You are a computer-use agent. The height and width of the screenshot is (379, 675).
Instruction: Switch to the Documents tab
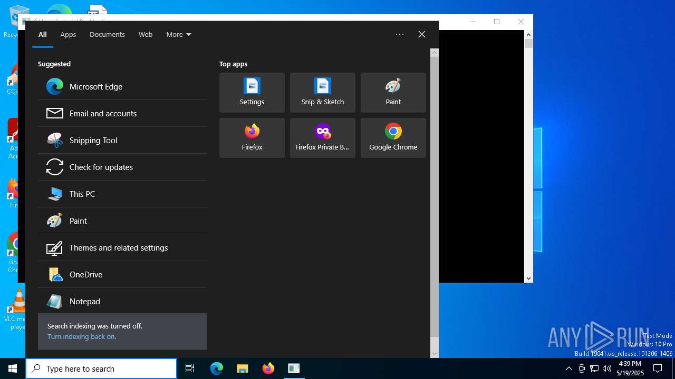107,34
